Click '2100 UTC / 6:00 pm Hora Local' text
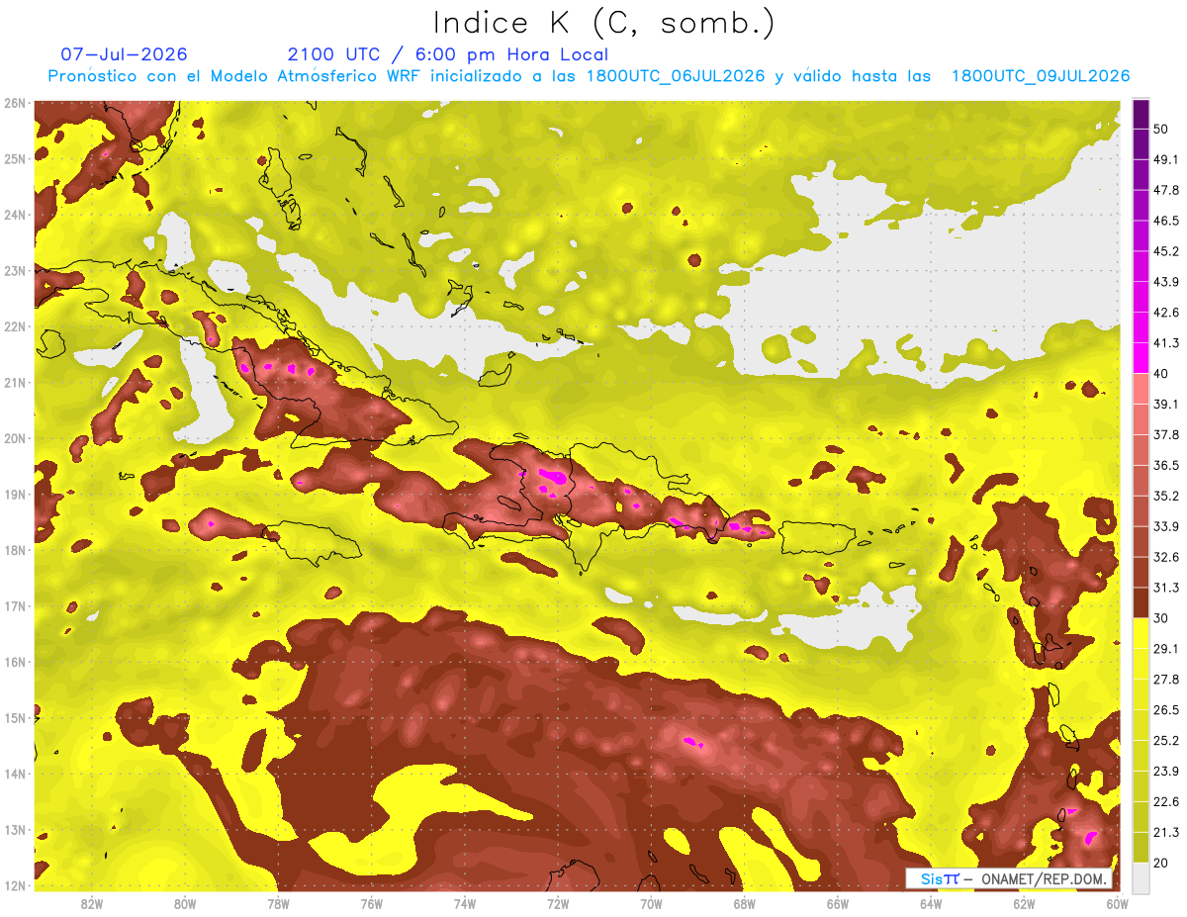Screen dimensions: 1187x917 pyautogui.click(x=448, y=54)
